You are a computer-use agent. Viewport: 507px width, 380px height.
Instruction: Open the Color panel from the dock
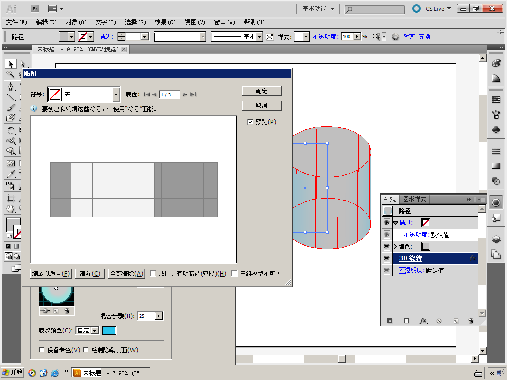pos(496,63)
